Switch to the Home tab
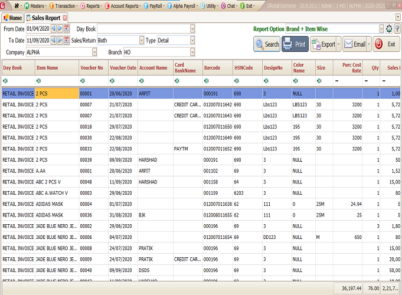Screen dimensions: 402x295 12,18
